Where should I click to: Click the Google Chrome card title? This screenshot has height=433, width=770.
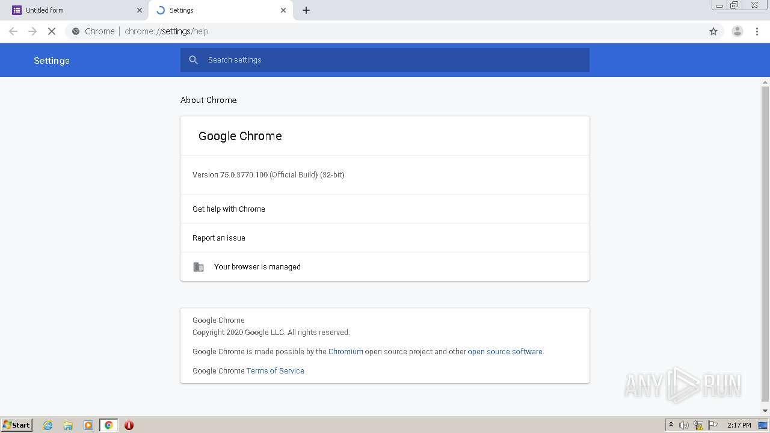pos(240,136)
